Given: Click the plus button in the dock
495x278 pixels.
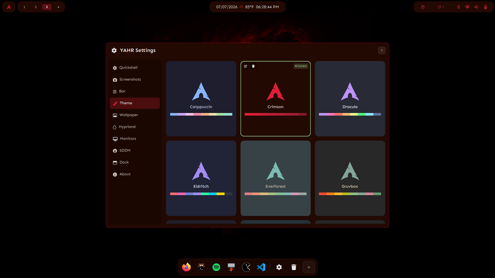Looking at the screenshot, I should pyautogui.click(x=309, y=267).
